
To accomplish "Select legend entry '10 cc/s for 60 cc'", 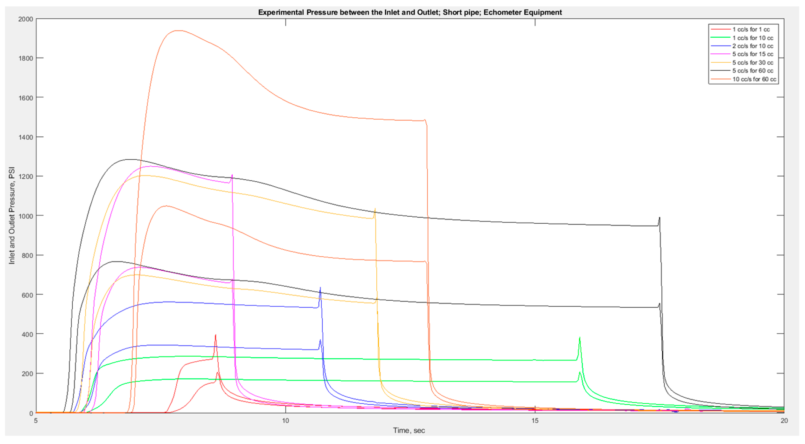I will 743,79.
